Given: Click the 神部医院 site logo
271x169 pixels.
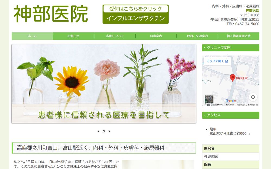Looking at the screenshot, I should tap(51, 14).
